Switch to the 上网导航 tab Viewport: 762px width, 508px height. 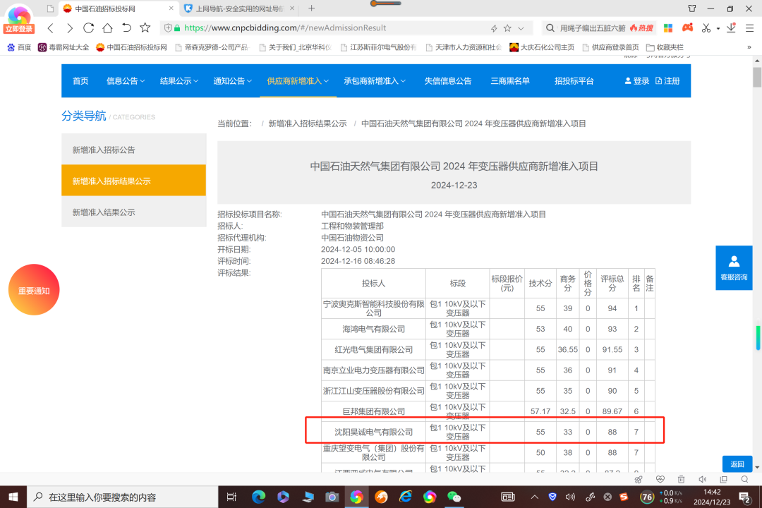point(240,8)
